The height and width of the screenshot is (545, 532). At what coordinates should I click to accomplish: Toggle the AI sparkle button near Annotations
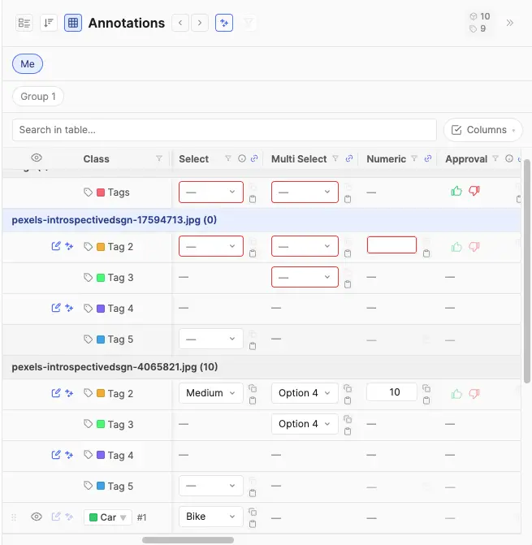tap(224, 23)
